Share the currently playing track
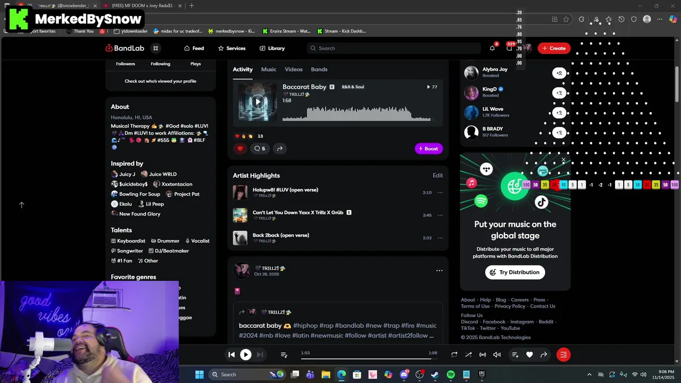The image size is (681, 383). pos(544,355)
